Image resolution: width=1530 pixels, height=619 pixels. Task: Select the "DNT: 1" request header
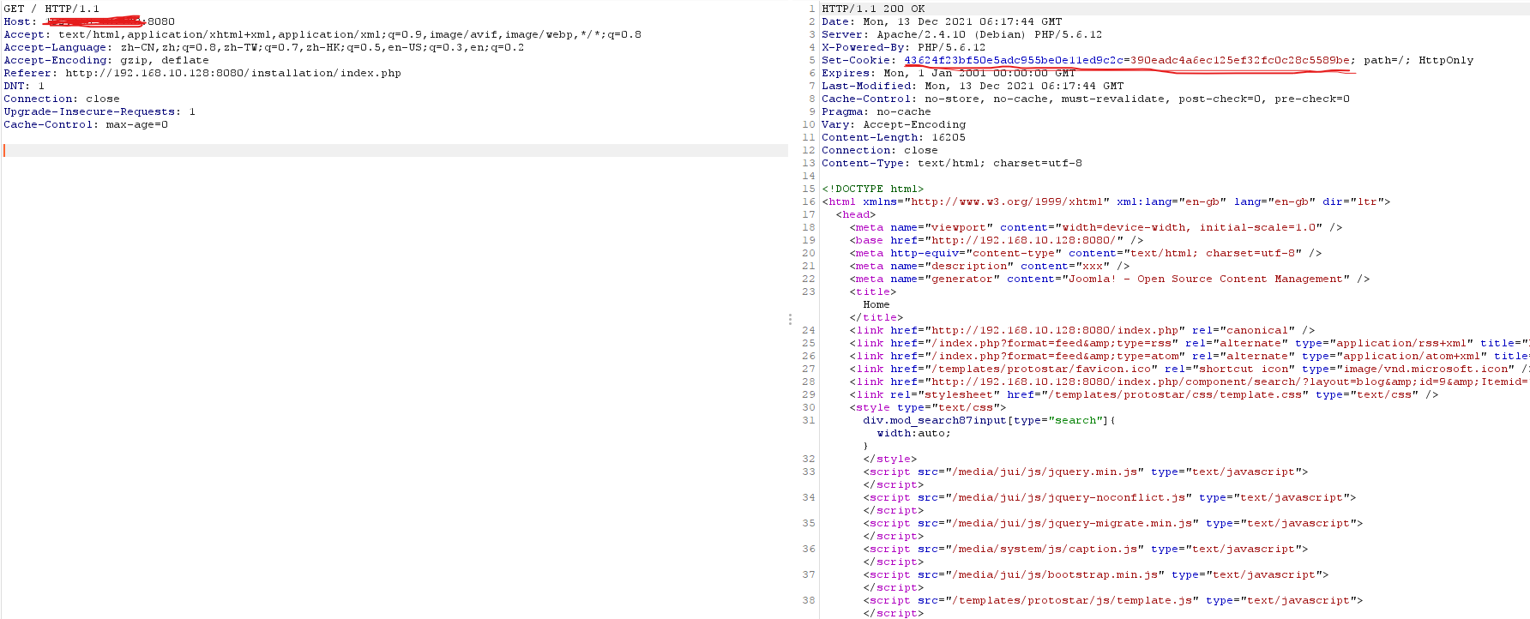[24, 86]
